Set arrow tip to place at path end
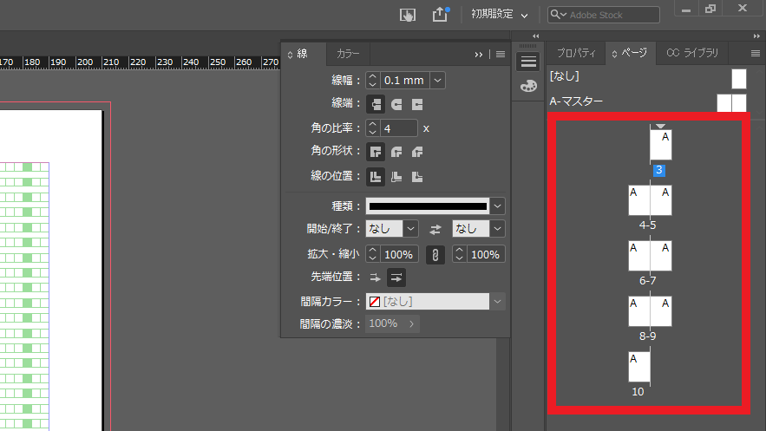Viewport: 766px width, 431px height. 396,278
